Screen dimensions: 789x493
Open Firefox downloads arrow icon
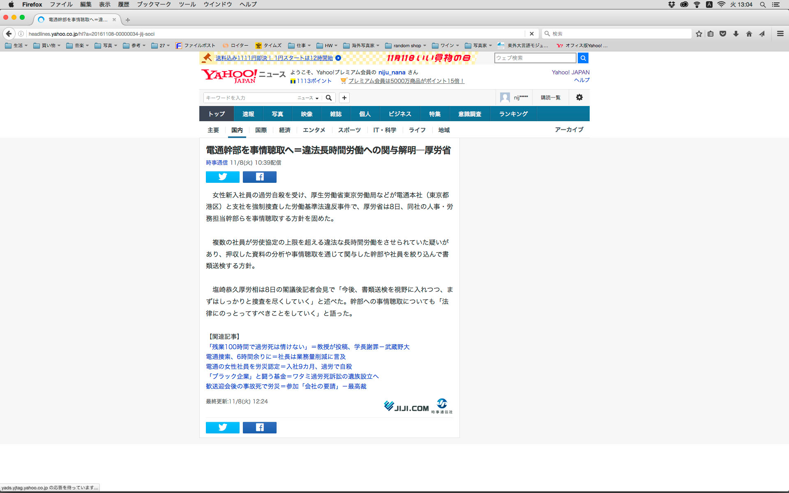(x=736, y=34)
